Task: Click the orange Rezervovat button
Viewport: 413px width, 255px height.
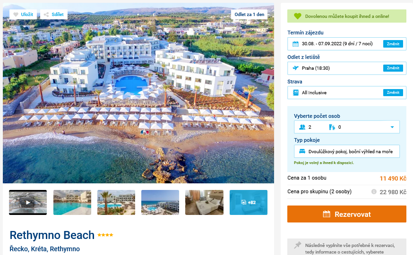Action: tap(347, 214)
